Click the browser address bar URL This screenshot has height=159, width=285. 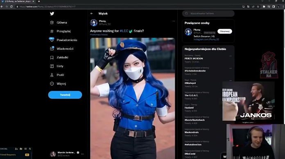(x=47, y=7)
